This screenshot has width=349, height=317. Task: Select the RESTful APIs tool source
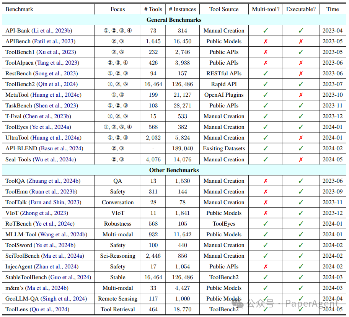224,73
